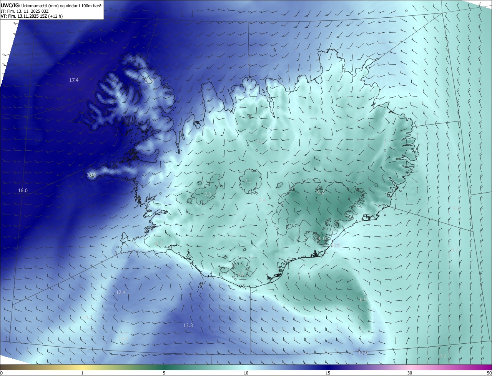Click the 15 tick on the color scale
The image size is (492, 376).
(x=328, y=373)
